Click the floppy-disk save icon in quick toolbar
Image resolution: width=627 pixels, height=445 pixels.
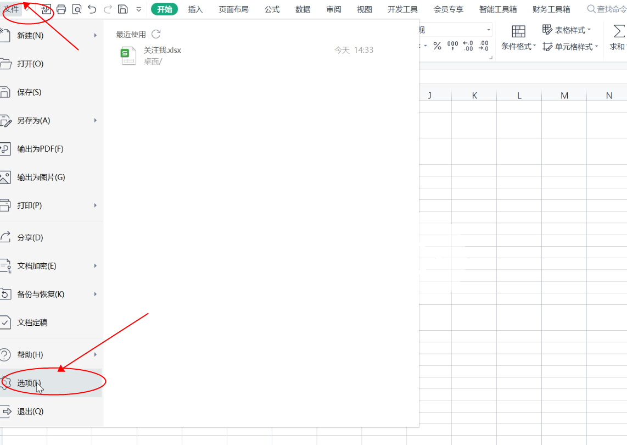(x=123, y=9)
